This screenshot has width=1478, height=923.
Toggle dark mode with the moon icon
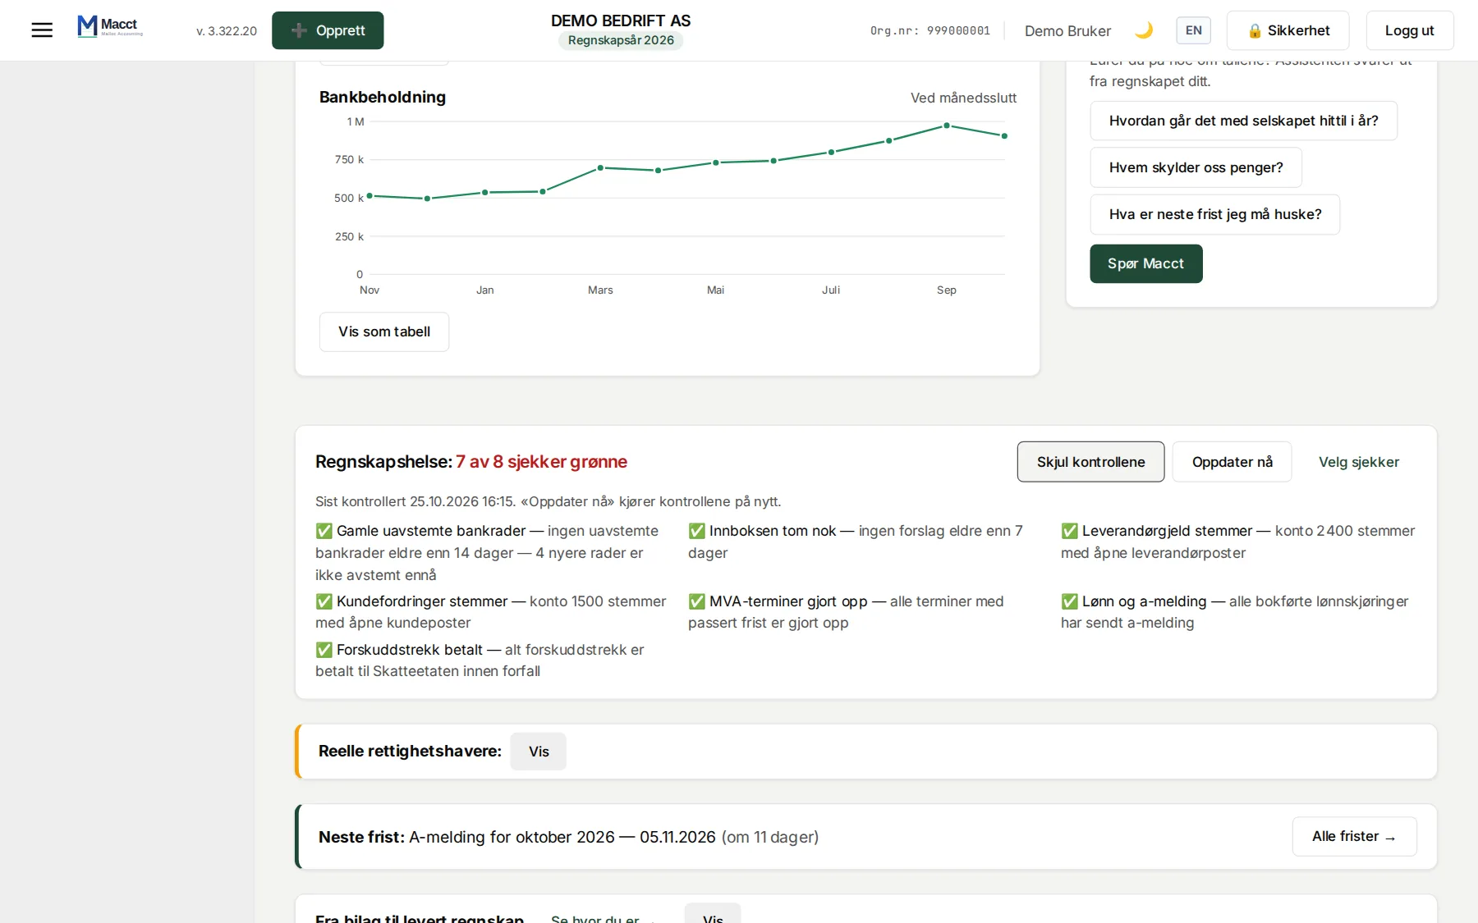coord(1144,30)
